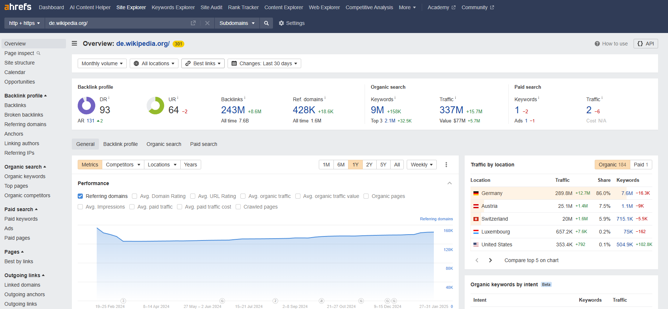Click Compare top 5 on chart
Viewport: 668px width, 309px height.
pyautogui.click(x=531, y=260)
